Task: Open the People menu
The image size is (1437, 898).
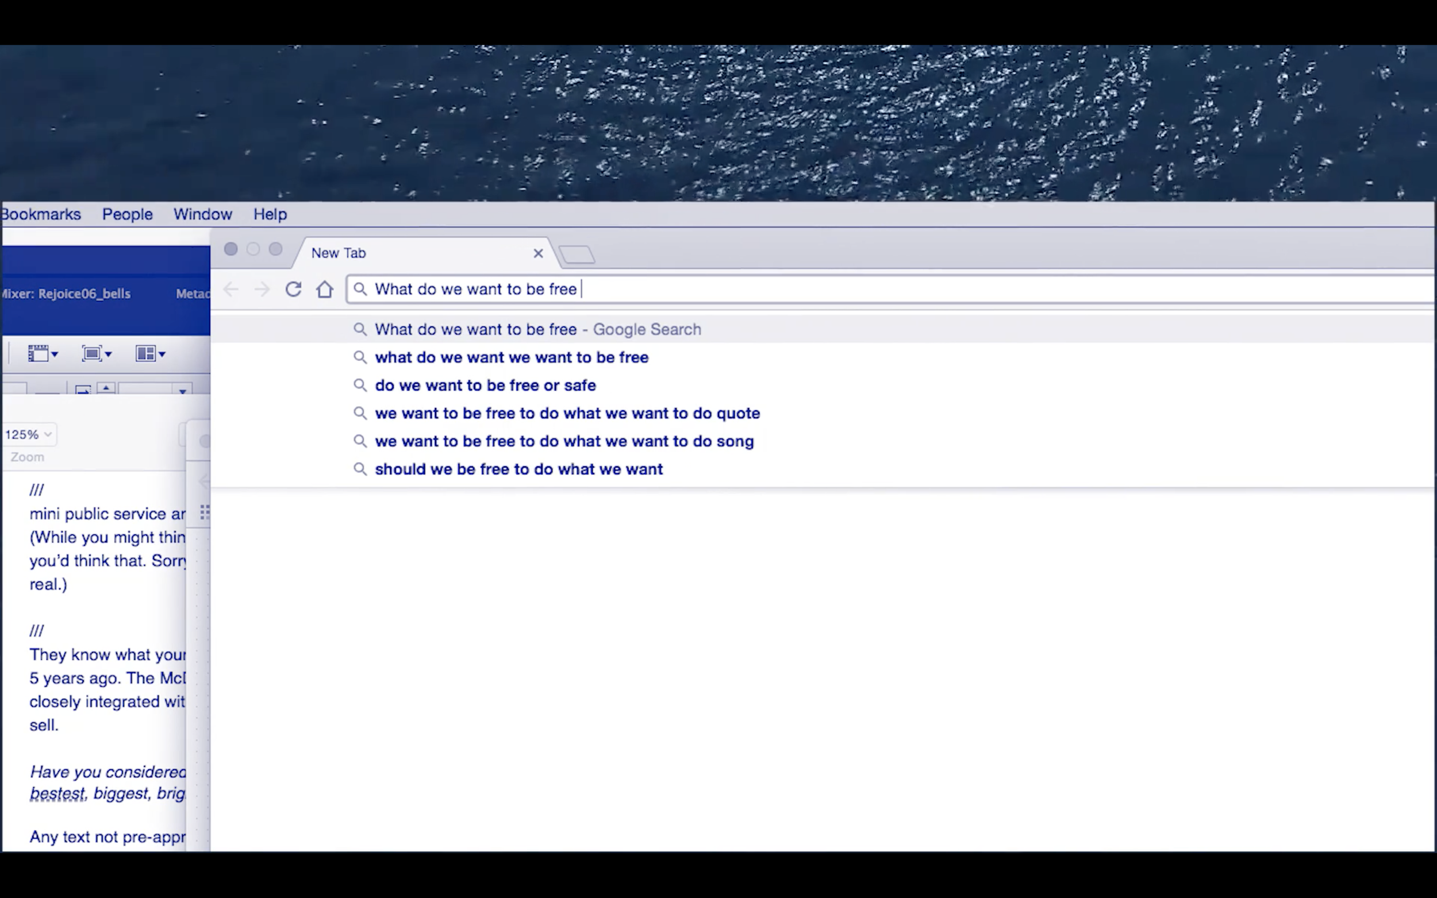Action: click(126, 214)
